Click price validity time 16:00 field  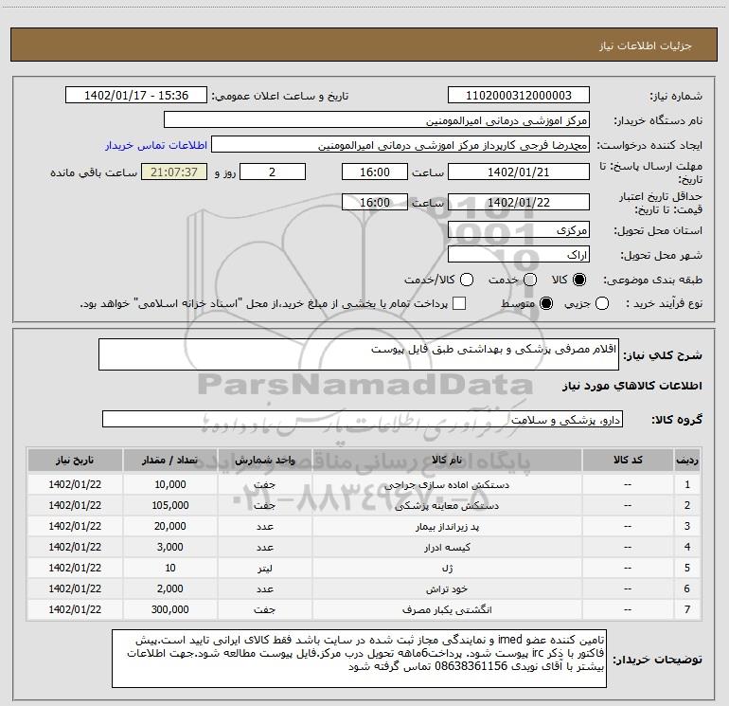375,202
